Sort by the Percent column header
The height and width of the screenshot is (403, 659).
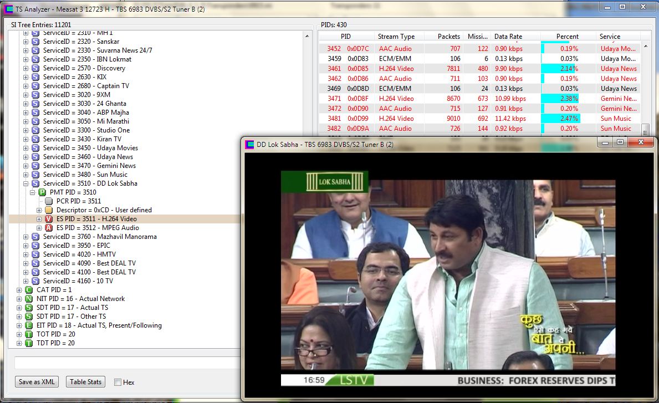point(568,37)
